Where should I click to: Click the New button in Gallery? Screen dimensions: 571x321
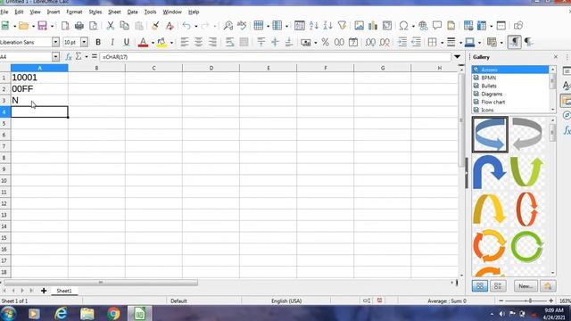[525, 286]
